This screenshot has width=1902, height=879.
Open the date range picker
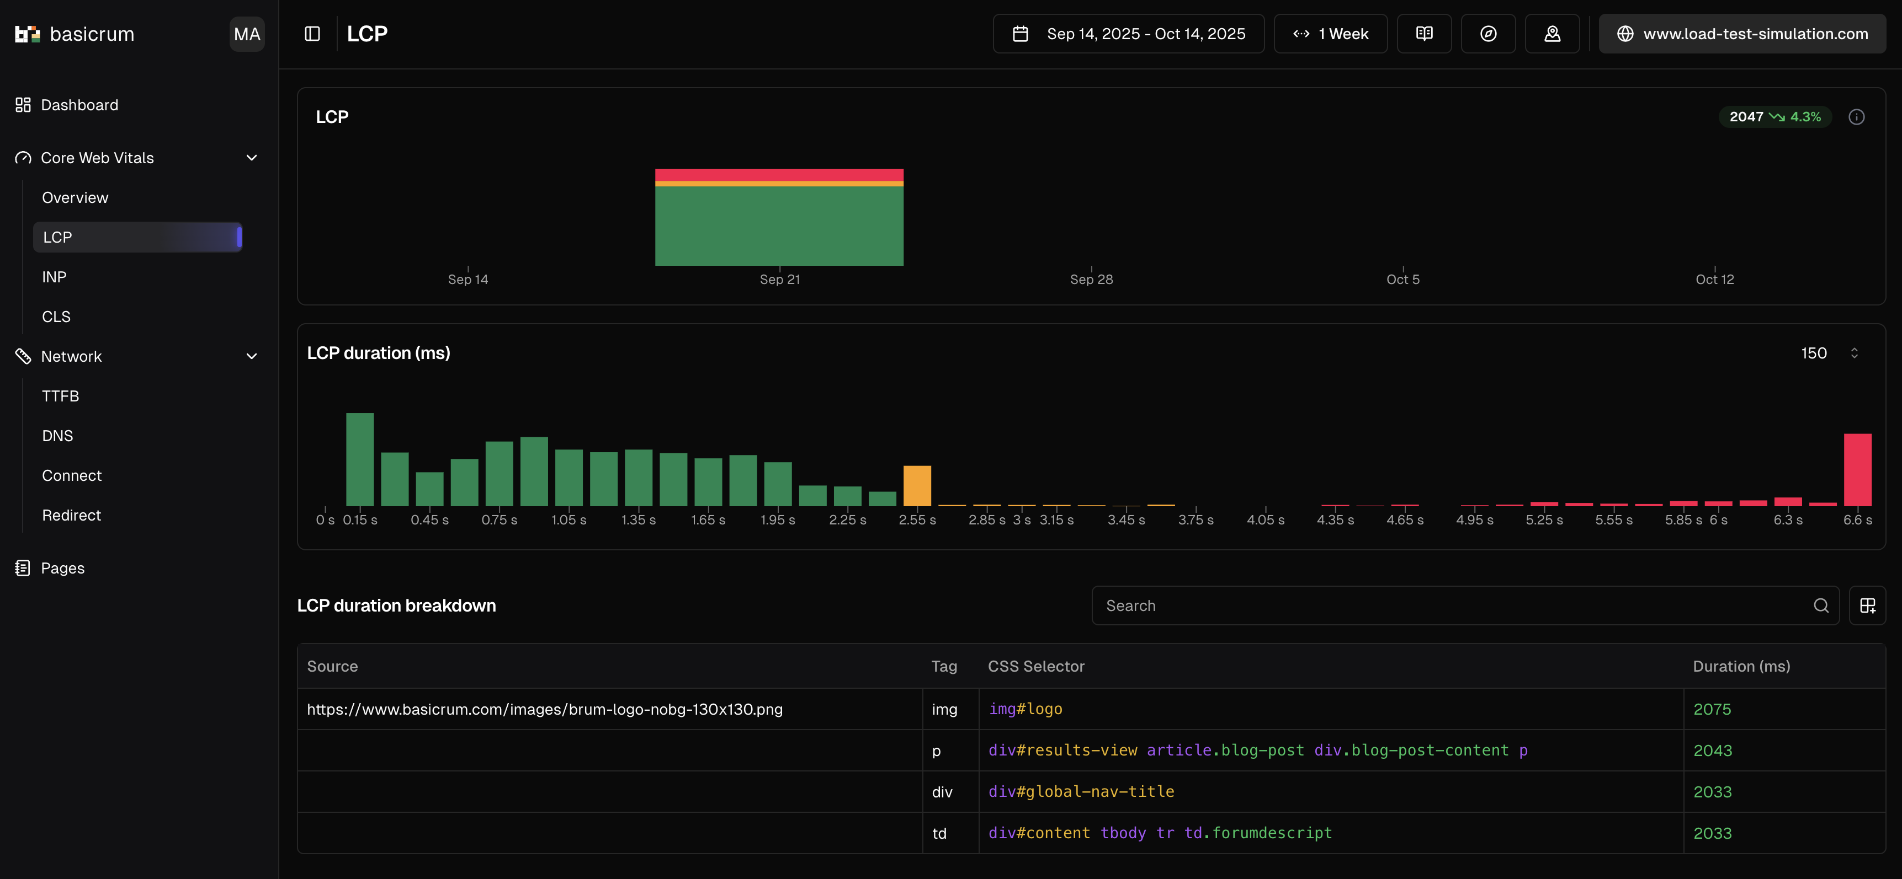1128,34
